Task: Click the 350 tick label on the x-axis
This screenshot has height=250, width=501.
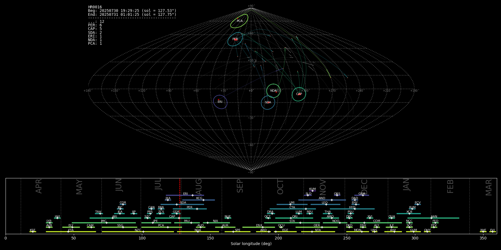Action: 483,238
